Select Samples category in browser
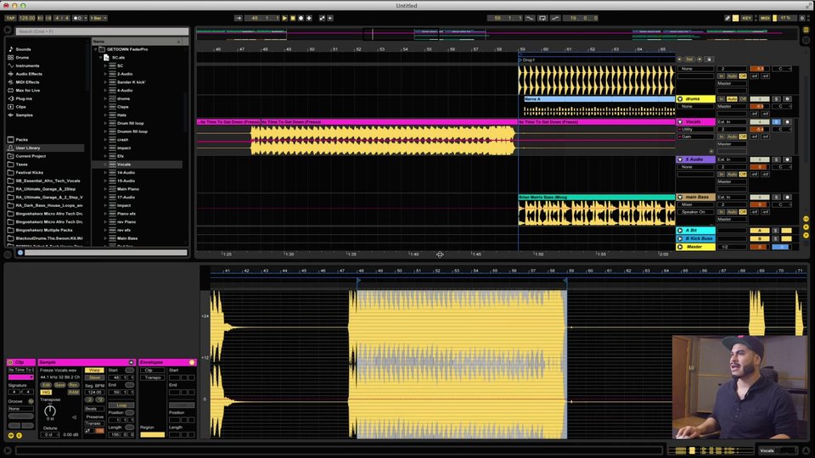This screenshot has width=815, height=458. point(24,115)
